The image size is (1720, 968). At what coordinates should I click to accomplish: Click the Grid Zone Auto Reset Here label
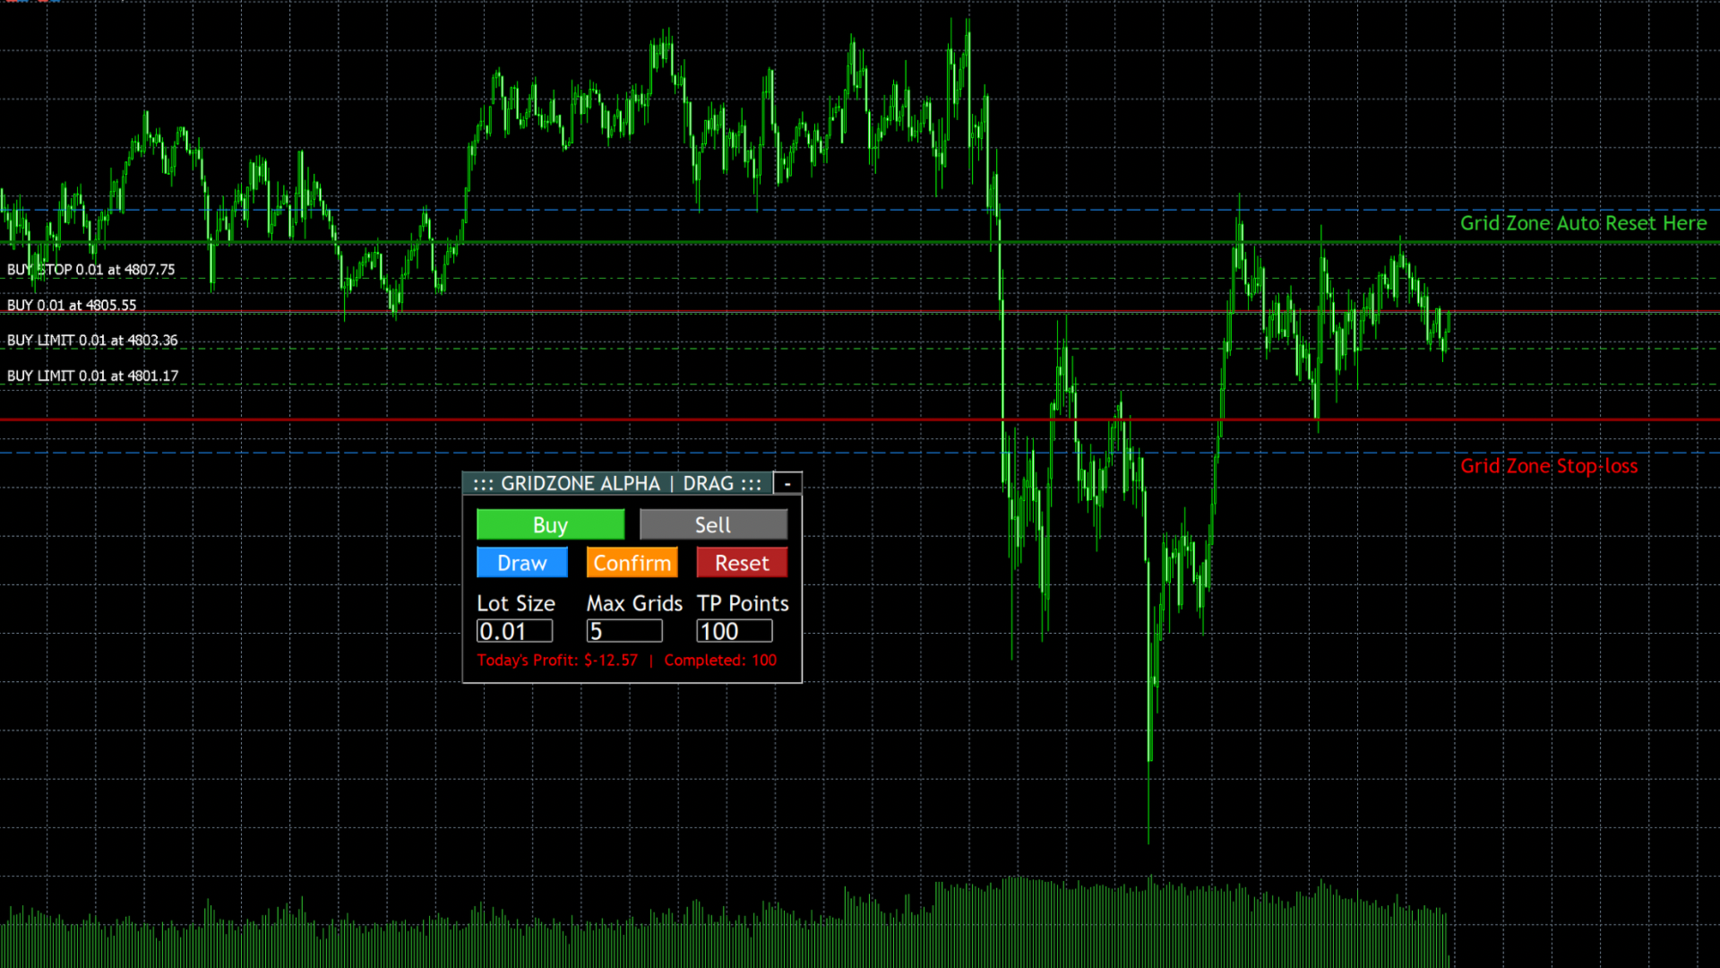pyautogui.click(x=1583, y=223)
